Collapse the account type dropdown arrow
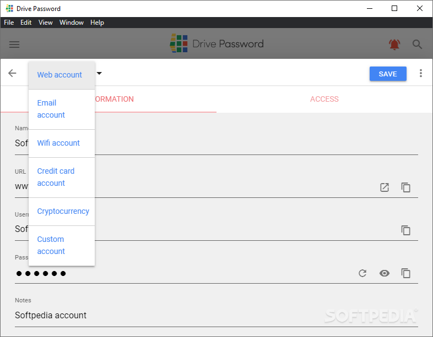Image resolution: width=433 pixels, height=337 pixels. click(x=99, y=73)
